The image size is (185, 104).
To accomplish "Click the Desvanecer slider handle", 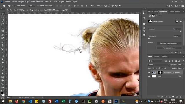I will point(149,38).
